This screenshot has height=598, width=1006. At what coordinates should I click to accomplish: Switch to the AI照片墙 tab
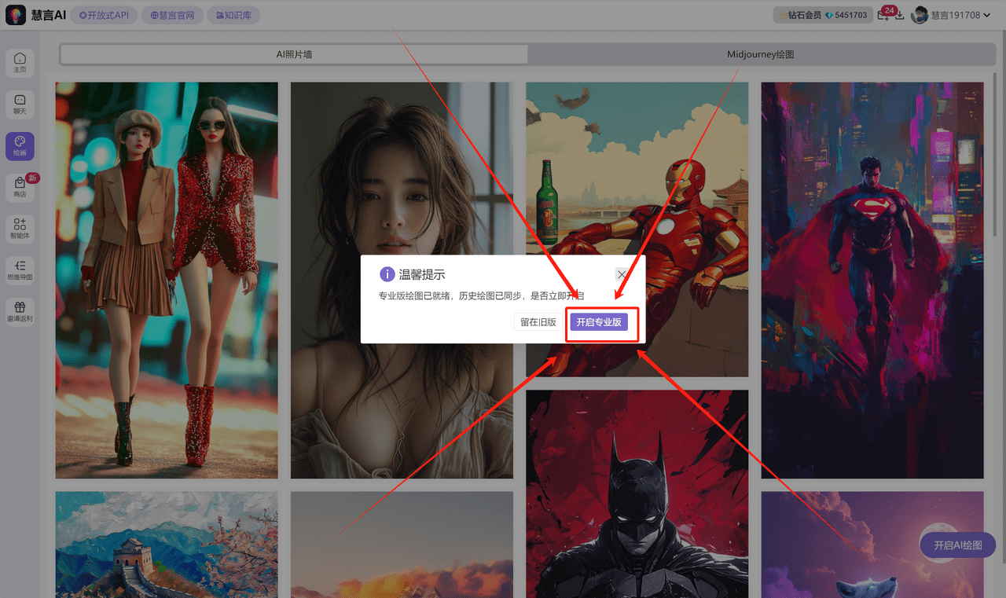coord(294,54)
